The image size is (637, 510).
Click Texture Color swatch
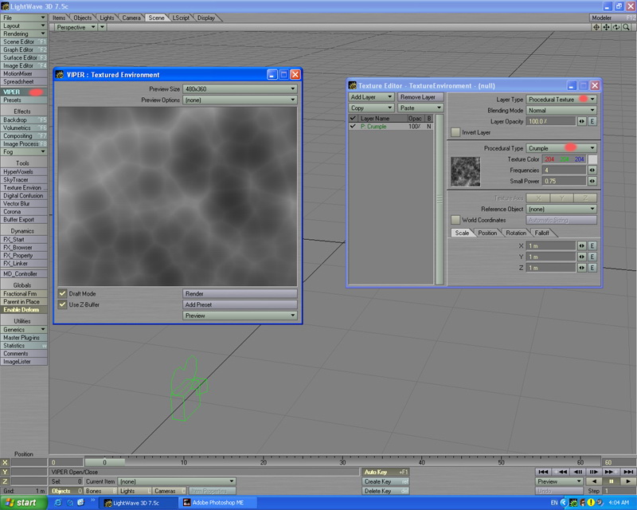592,159
